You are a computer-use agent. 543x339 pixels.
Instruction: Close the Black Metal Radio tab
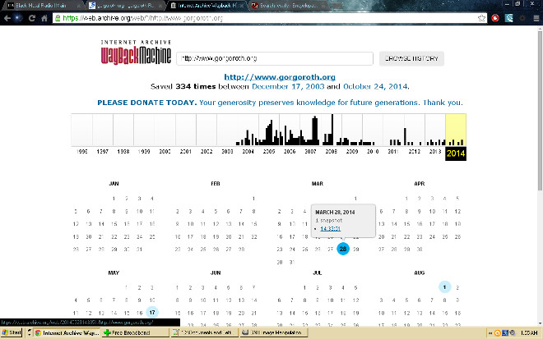pos(79,6)
